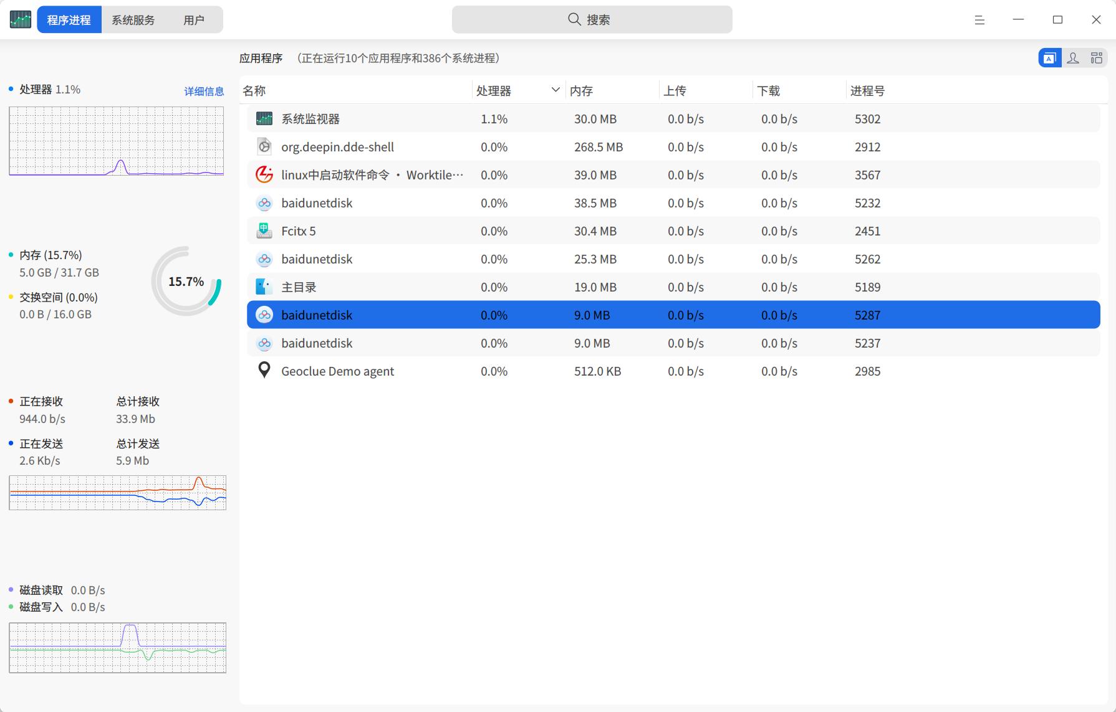Image resolution: width=1116 pixels, height=712 pixels.
Task: Click the memory 15.7% ring indicator
Action: tap(186, 281)
